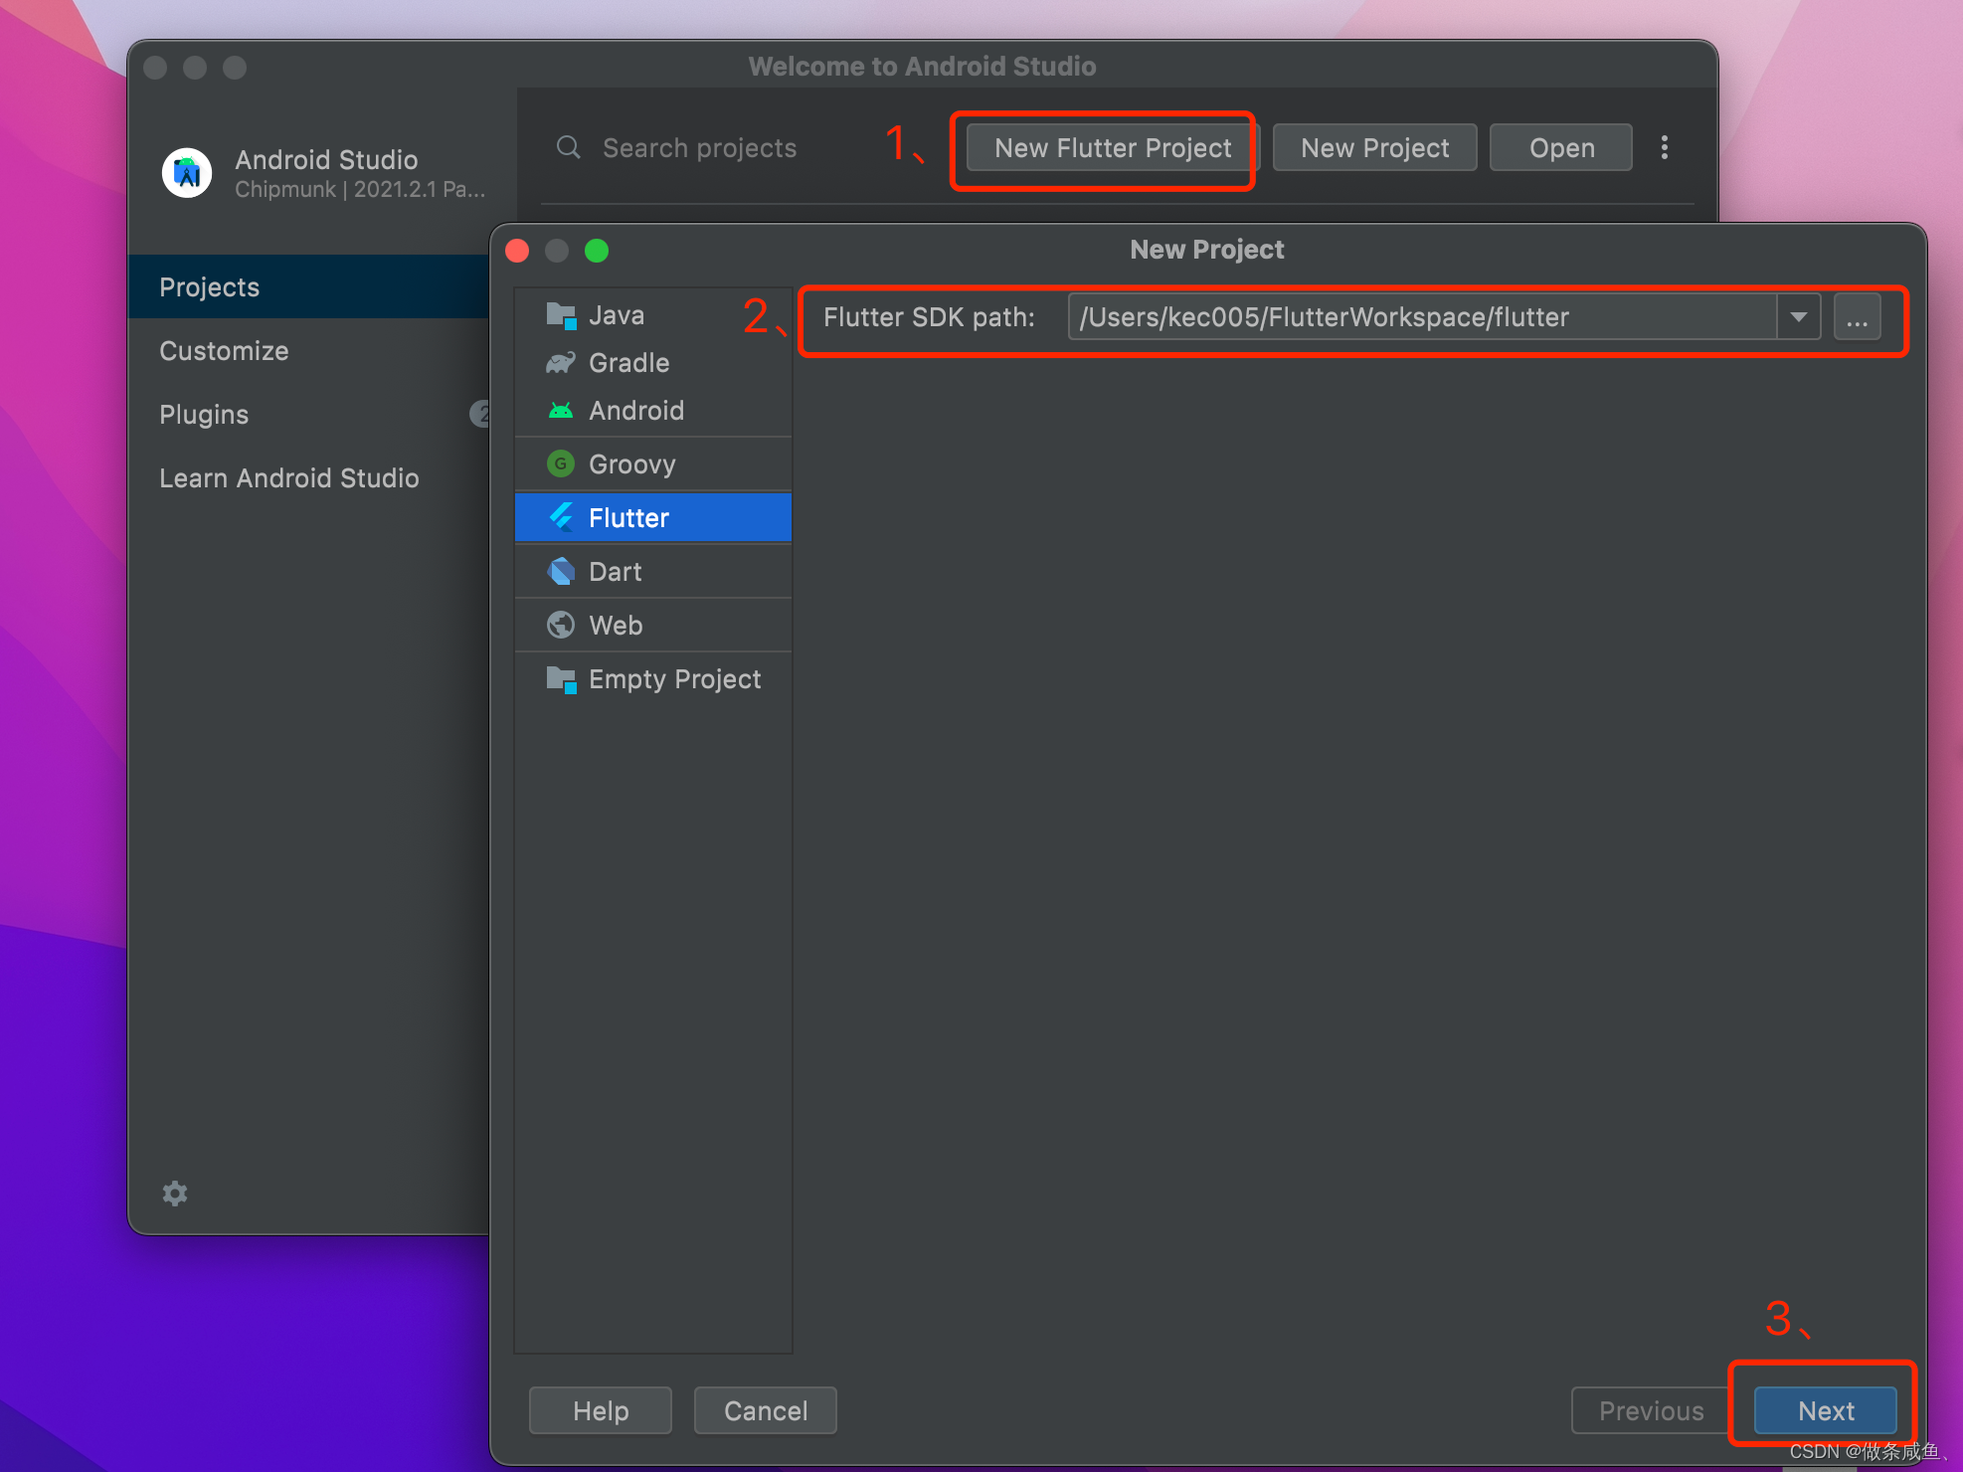This screenshot has width=1963, height=1472.
Task: Switch to the Customize tab
Action: click(x=224, y=351)
